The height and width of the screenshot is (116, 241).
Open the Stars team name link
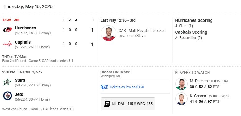click(20, 80)
